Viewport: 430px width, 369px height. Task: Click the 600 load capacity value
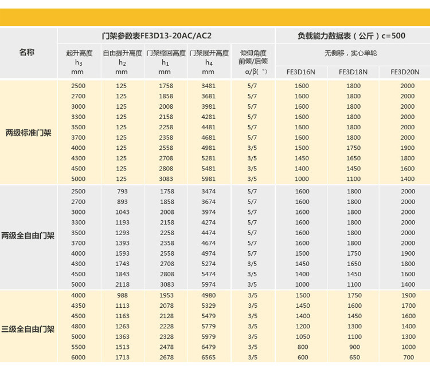click(x=303, y=358)
